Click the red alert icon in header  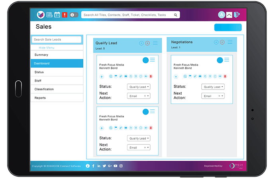pos(65,15)
